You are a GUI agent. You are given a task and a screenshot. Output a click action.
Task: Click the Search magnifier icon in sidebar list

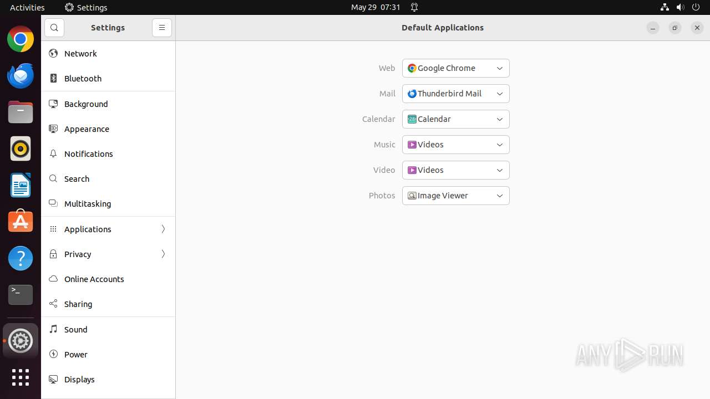(x=53, y=179)
